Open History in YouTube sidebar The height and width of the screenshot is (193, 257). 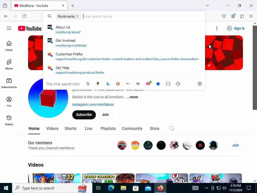tap(9, 120)
